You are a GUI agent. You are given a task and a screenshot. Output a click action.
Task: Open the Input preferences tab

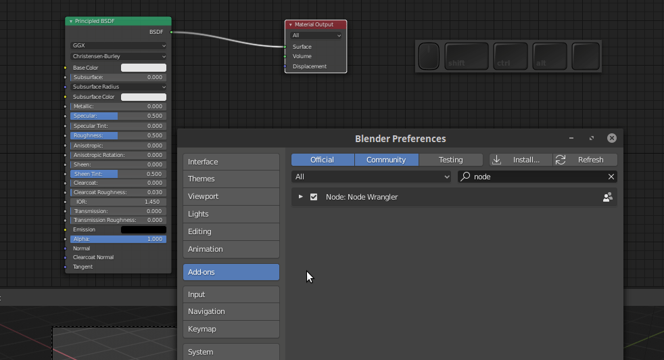(x=231, y=295)
